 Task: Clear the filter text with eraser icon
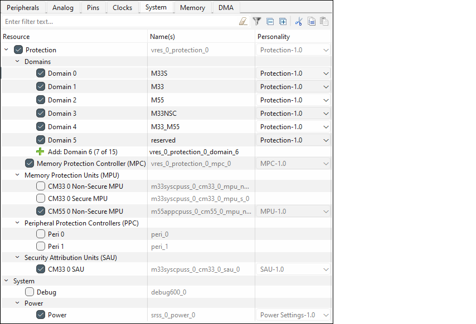[x=242, y=22]
